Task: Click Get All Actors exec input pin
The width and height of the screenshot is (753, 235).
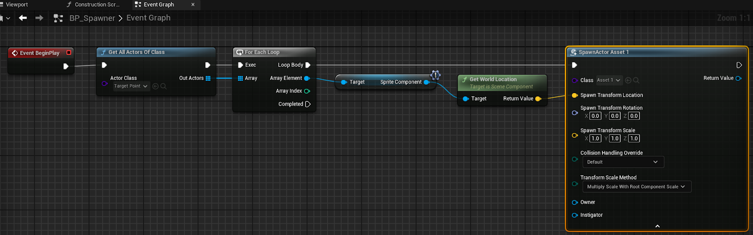Action: tap(104, 65)
